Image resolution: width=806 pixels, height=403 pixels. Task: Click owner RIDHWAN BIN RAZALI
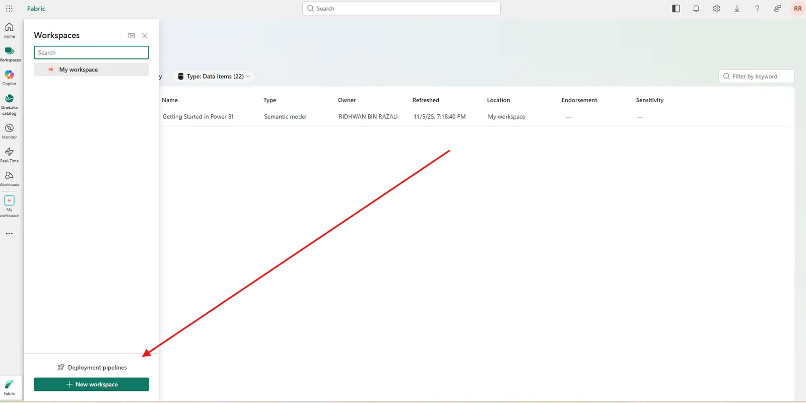(368, 117)
